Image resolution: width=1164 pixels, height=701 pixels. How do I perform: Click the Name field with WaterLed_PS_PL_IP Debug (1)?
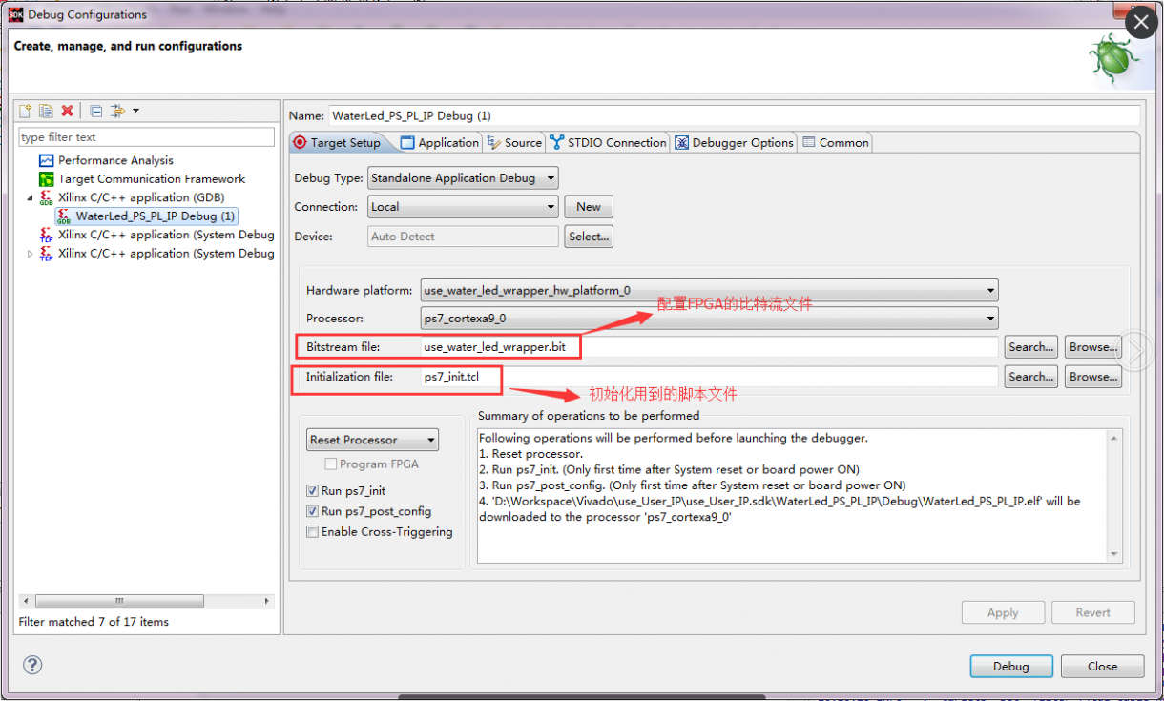[734, 115]
